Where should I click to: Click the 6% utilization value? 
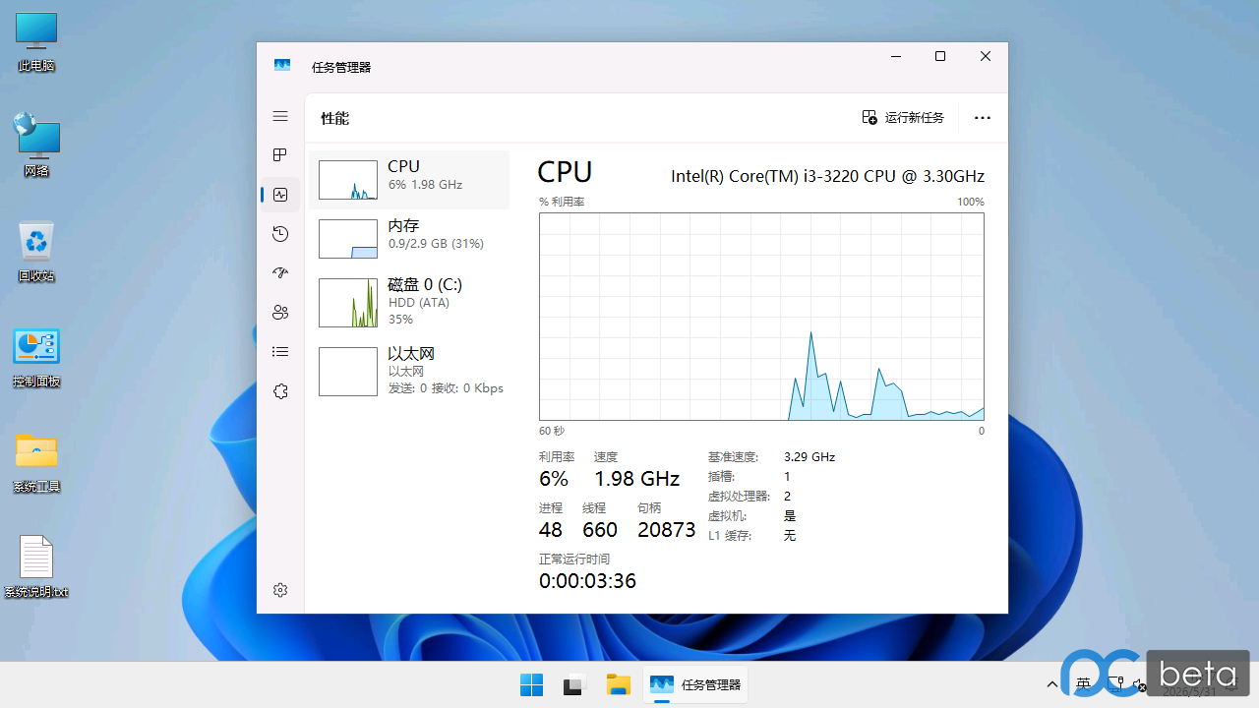point(554,479)
